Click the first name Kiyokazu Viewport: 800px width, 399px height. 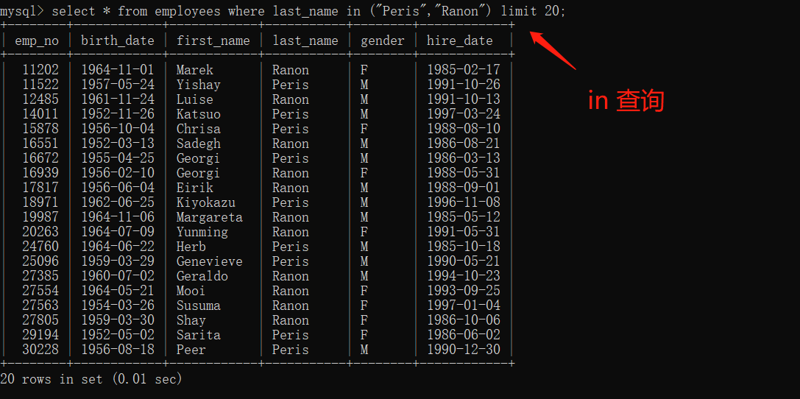tap(206, 202)
